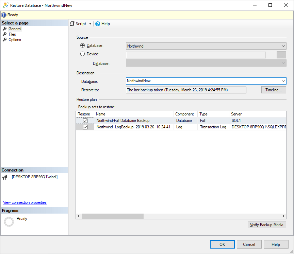Click the Name column header
This screenshot has height=254, width=294.
[134, 114]
